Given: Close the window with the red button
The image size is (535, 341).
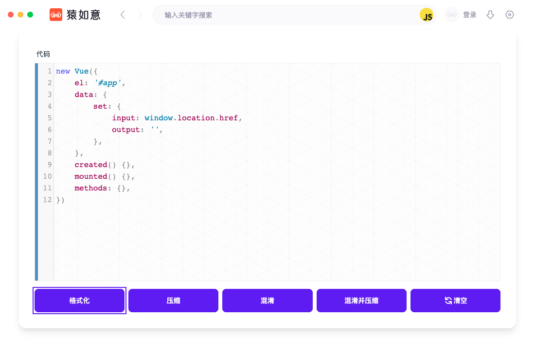Looking at the screenshot, I should tap(11, 15).
